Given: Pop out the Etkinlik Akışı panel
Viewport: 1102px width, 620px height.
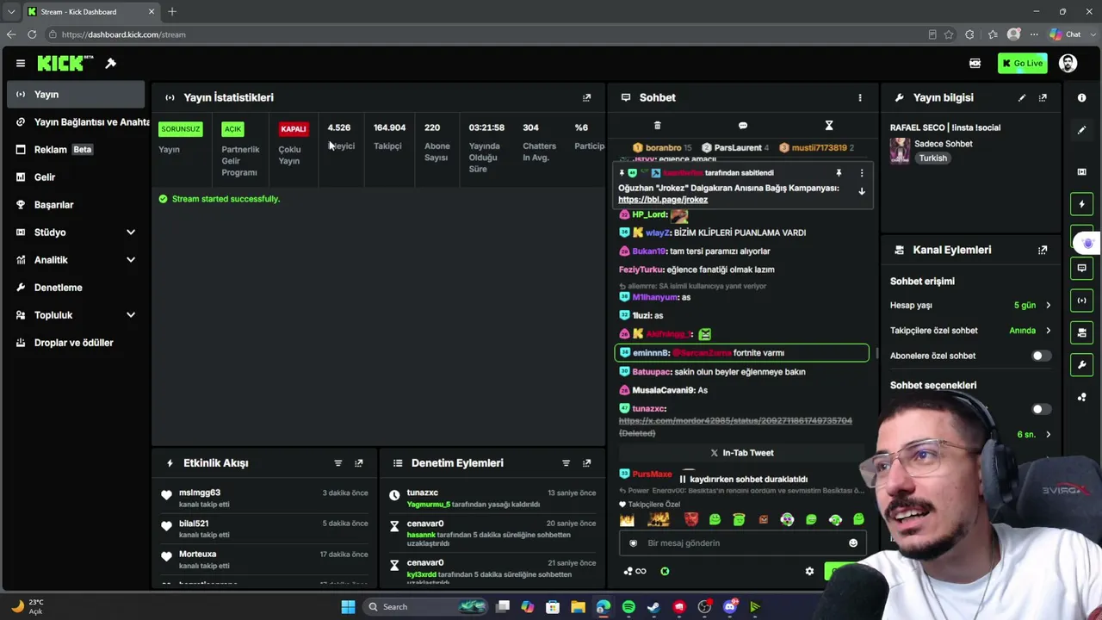Looking at the screenshot, I should [359, 463].
